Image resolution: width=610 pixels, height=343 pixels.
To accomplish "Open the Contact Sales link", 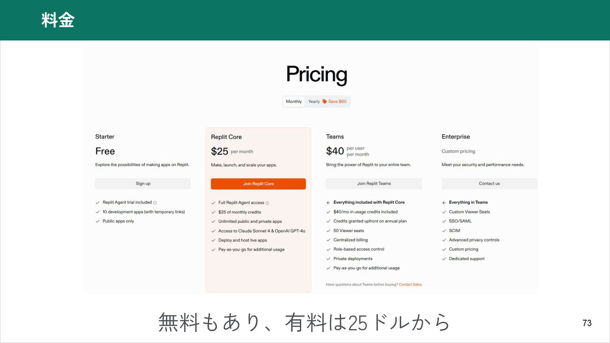I will coord(410,285).
